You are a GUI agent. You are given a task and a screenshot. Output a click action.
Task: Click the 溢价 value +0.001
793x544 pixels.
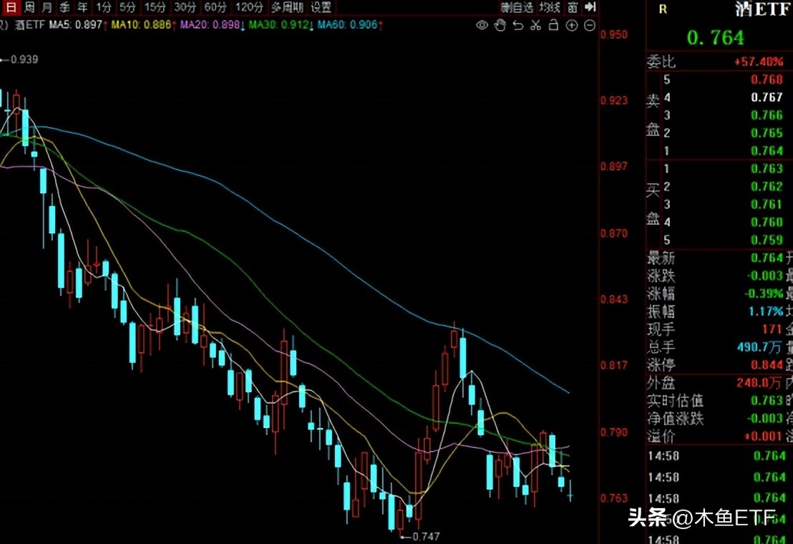point(764,436)
